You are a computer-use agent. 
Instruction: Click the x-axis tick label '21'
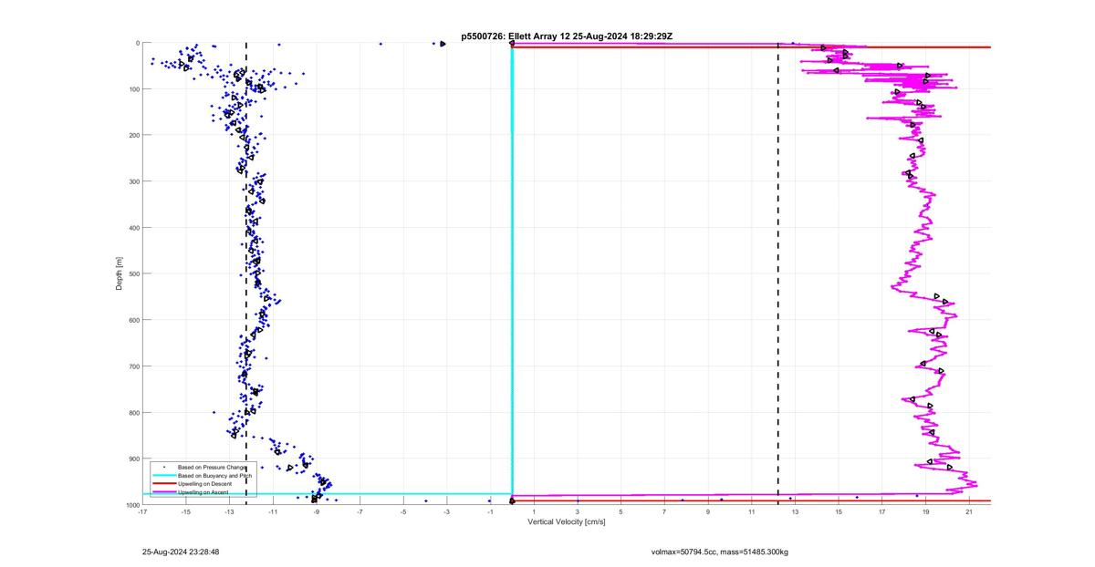pos(969,512)
